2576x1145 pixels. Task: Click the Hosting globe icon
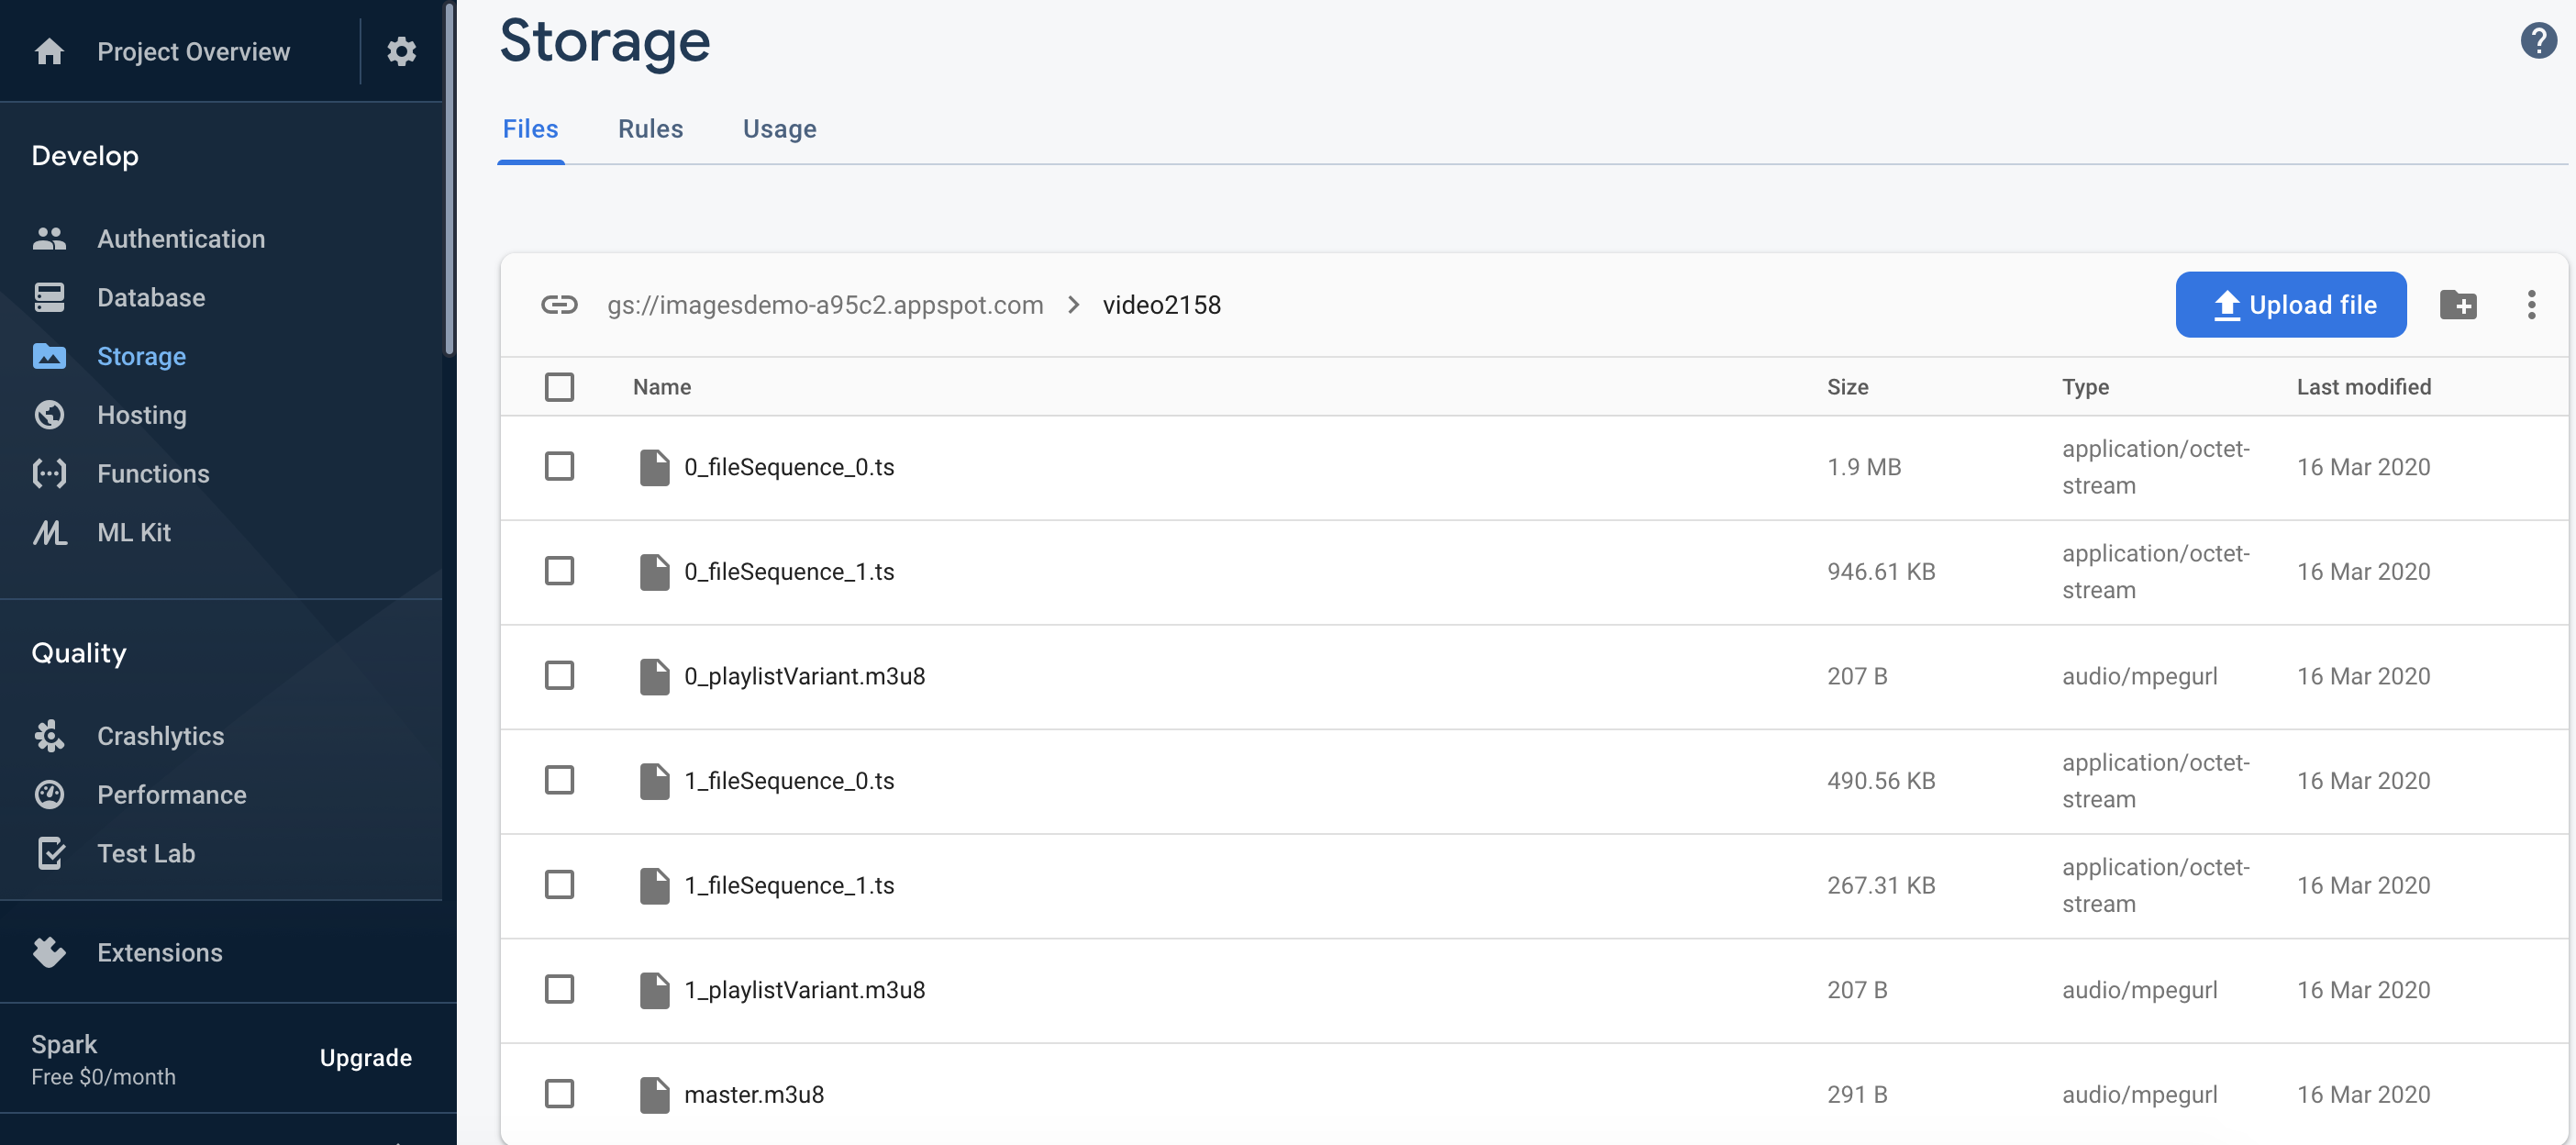tap(49, 415)
